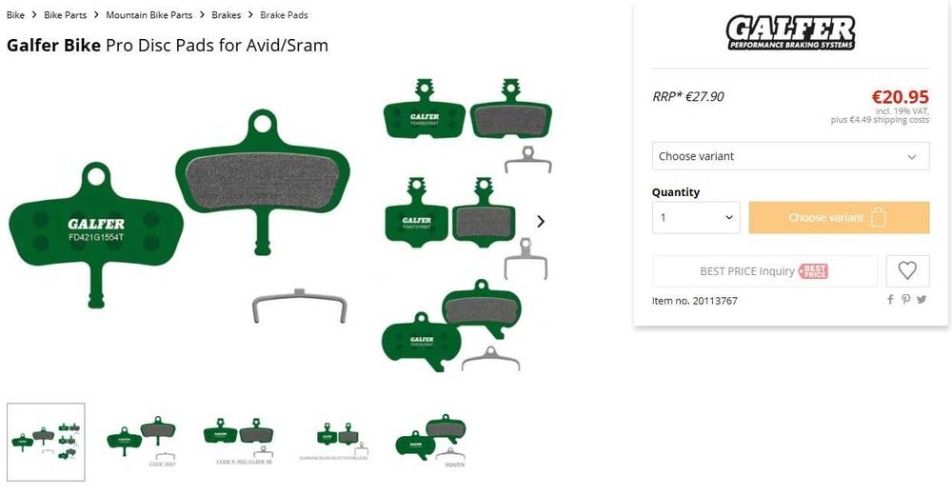The image size is (952, 495).
Task: Open the Choose variant dropdown
Action: coord(790,156)
